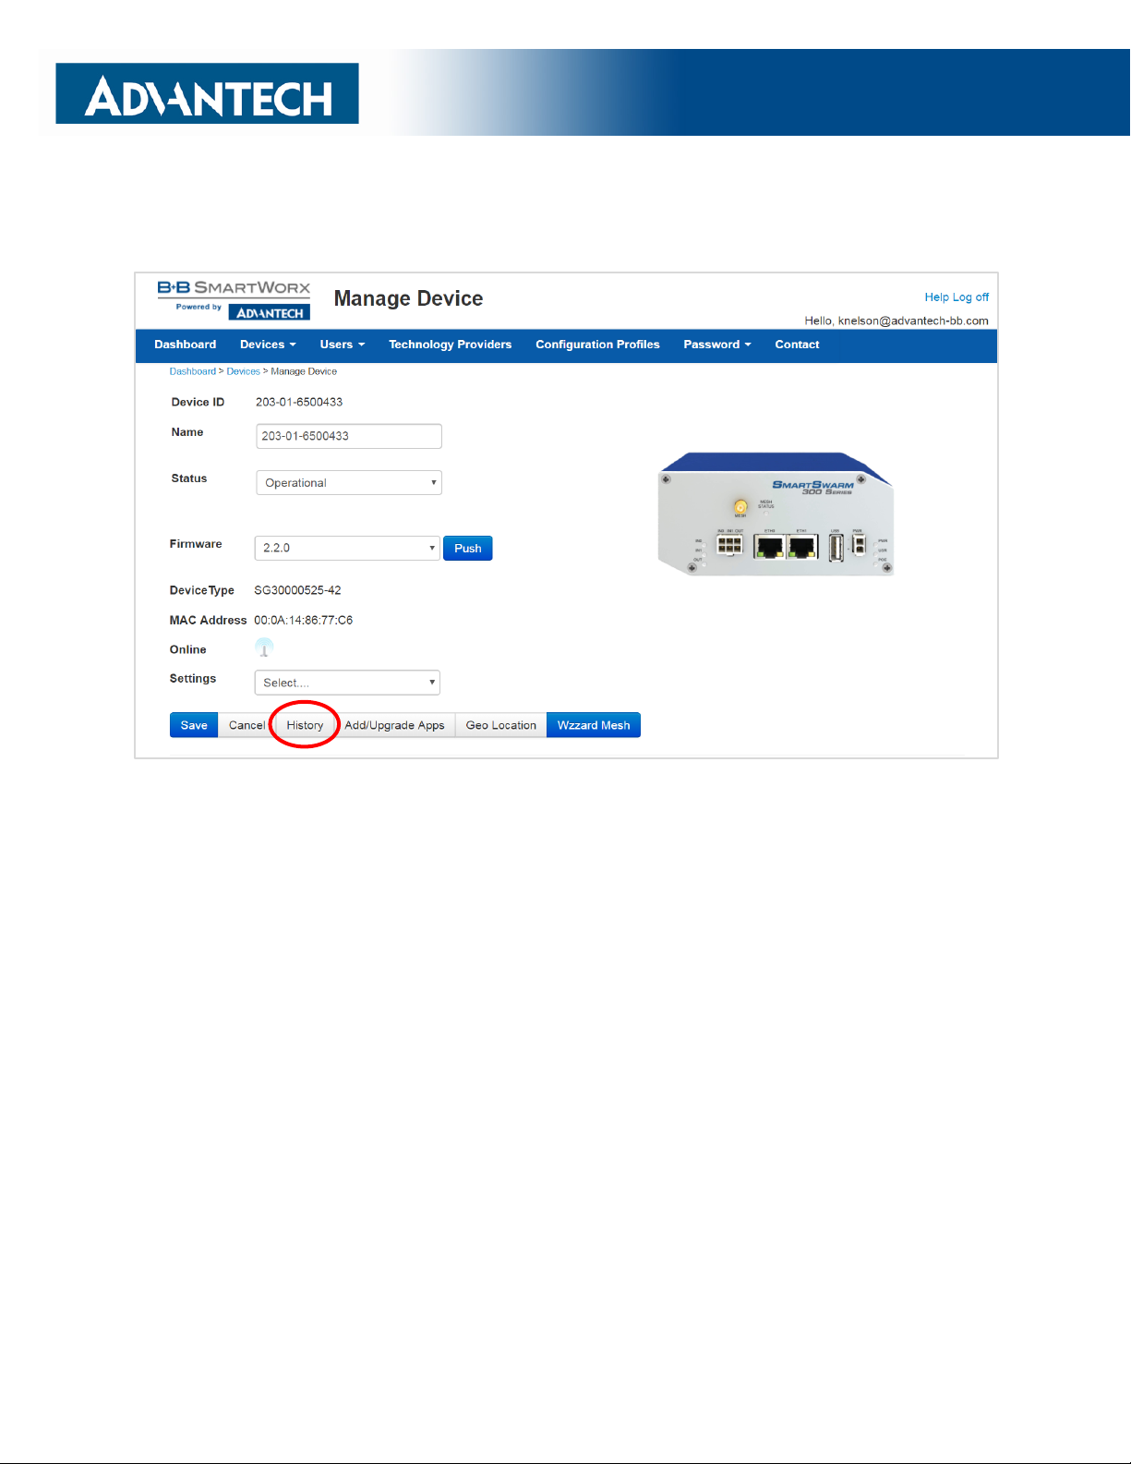Screen dimensions: 1131x1464
Task: Open the Settings Select dropdown
Action: 347,683
